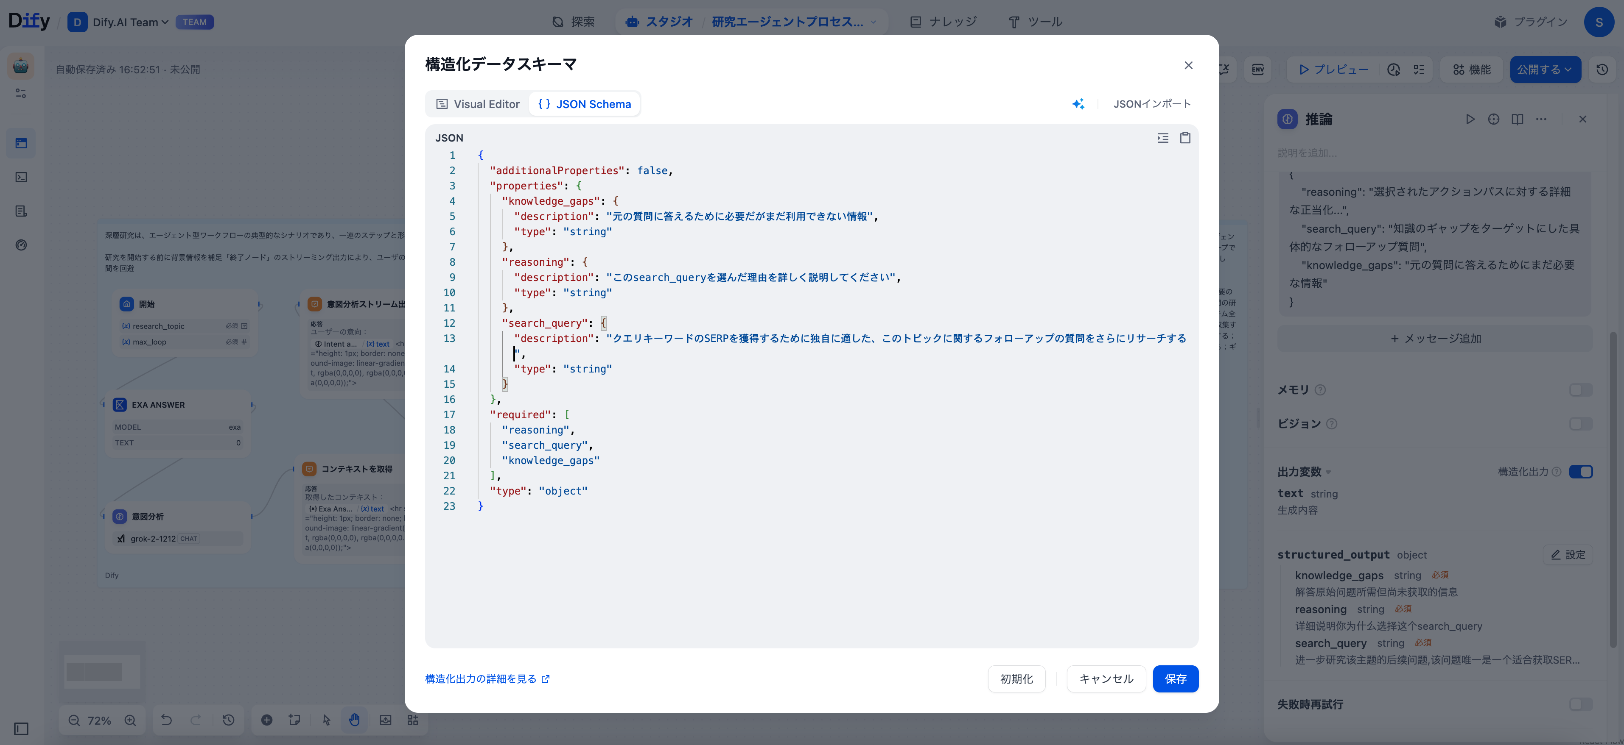This screenshot has height=745, width=1624.
Task: Disable the 構造化出力 toggle
Action: tap(1580, 472)
